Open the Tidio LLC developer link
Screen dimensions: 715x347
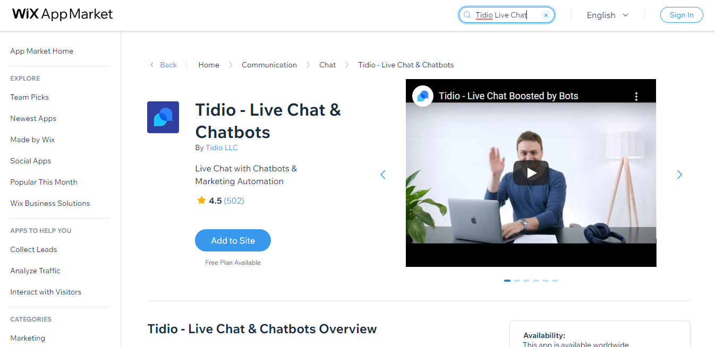click(222, 148)
